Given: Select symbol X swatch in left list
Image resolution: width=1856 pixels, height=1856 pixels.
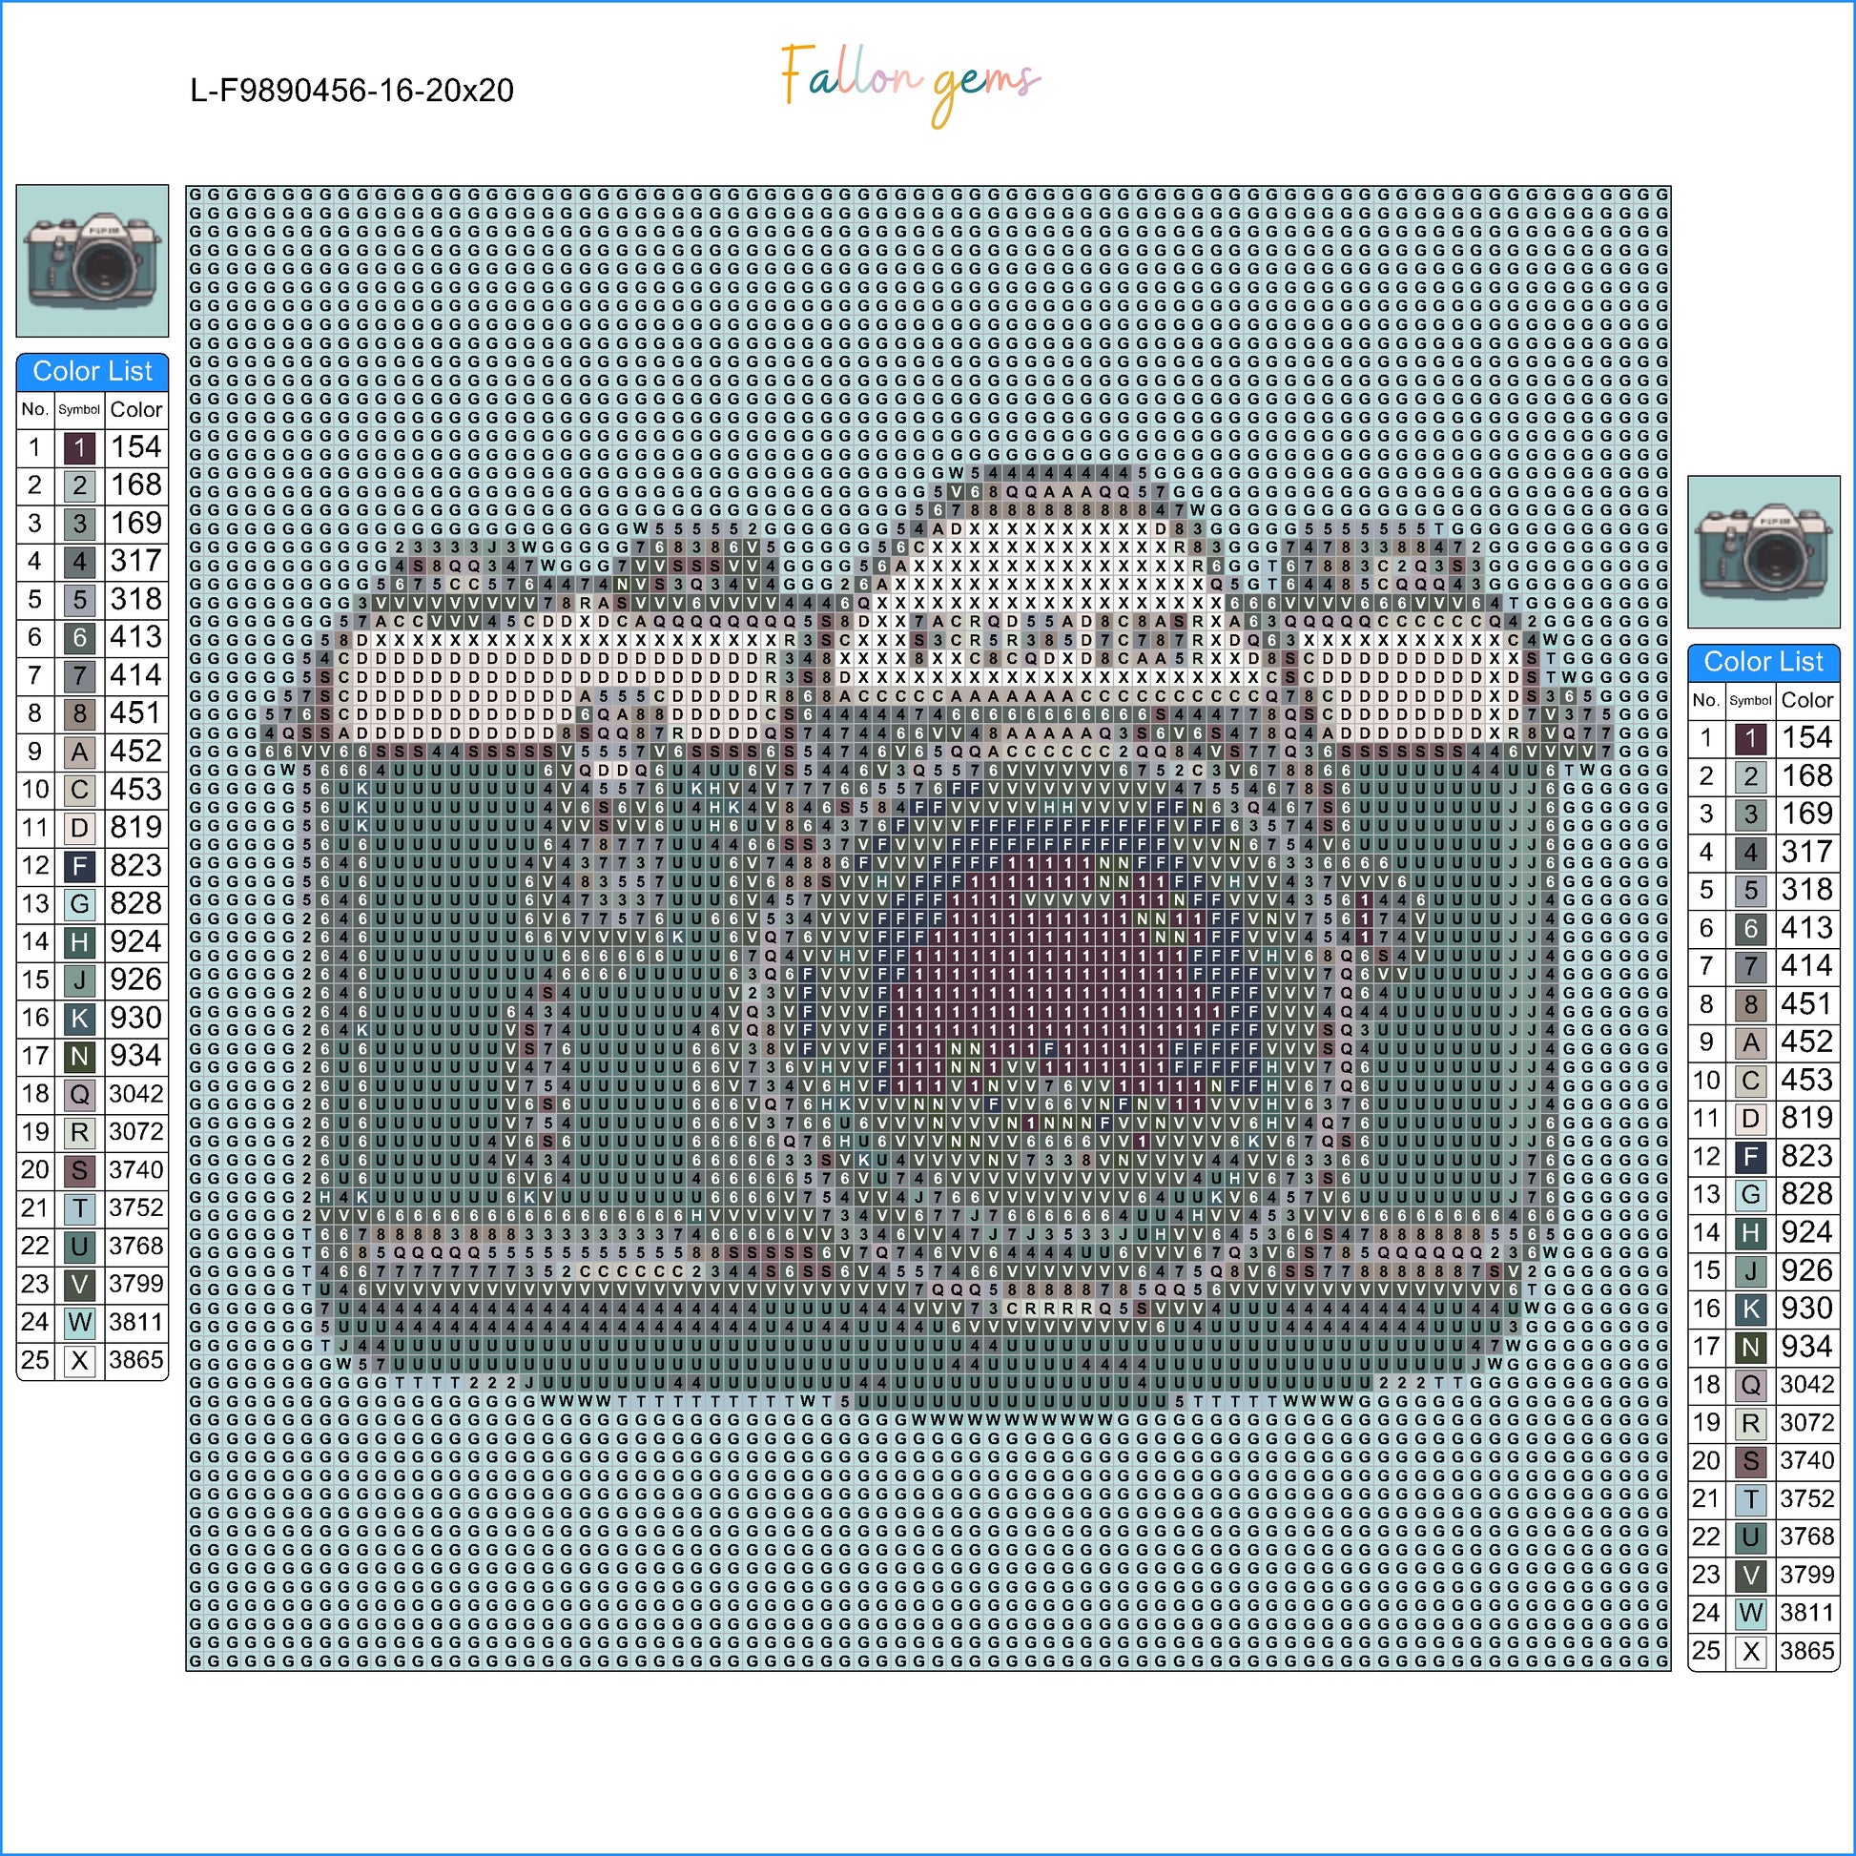Looking at the screenshot, I should [80, 1360].
